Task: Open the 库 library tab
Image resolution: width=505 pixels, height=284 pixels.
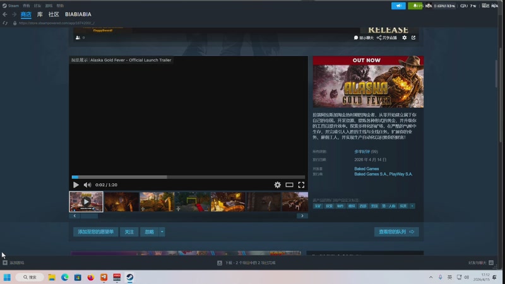Action: pos(40,15)
